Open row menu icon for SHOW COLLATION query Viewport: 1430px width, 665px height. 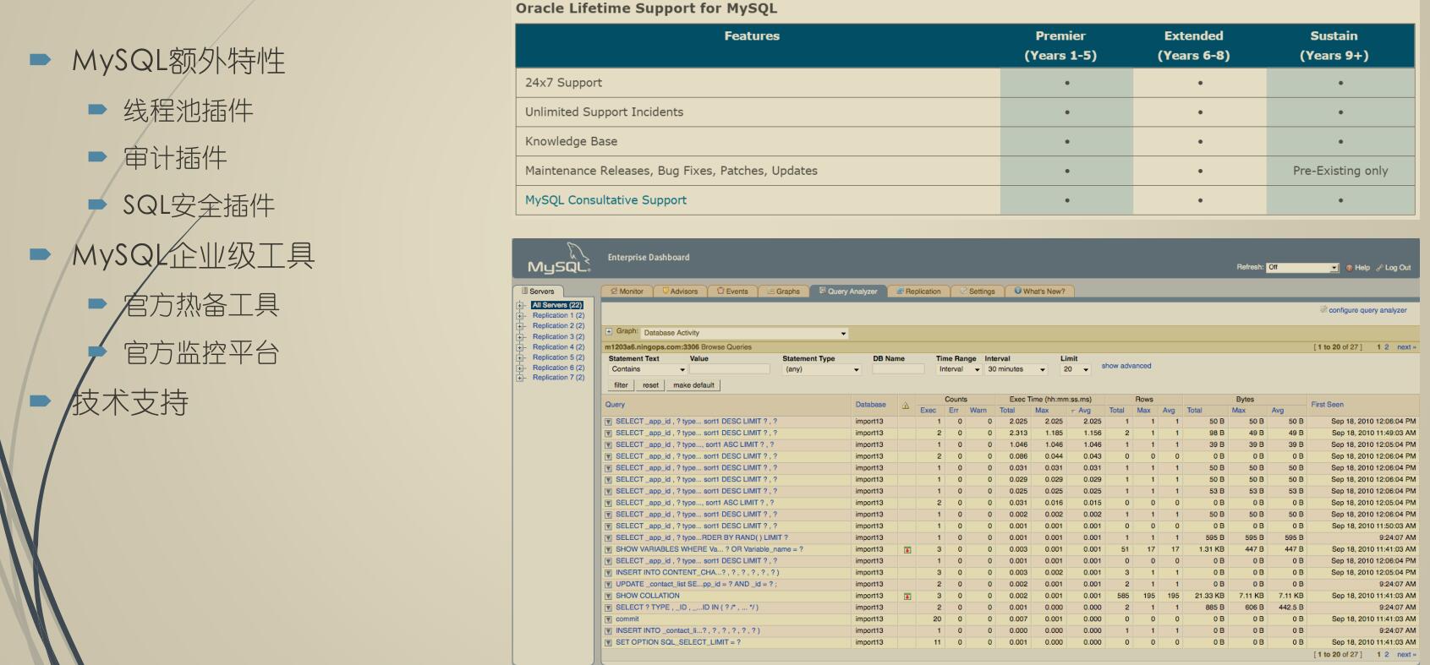(x=608, y=596)
